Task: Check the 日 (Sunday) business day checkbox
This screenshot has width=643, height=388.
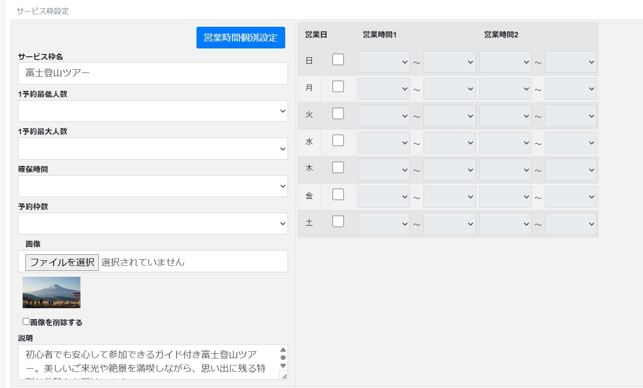Action: 338,59
